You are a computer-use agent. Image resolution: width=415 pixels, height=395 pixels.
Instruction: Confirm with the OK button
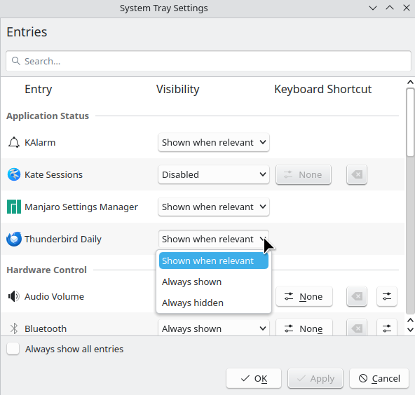tap(254, 378)
